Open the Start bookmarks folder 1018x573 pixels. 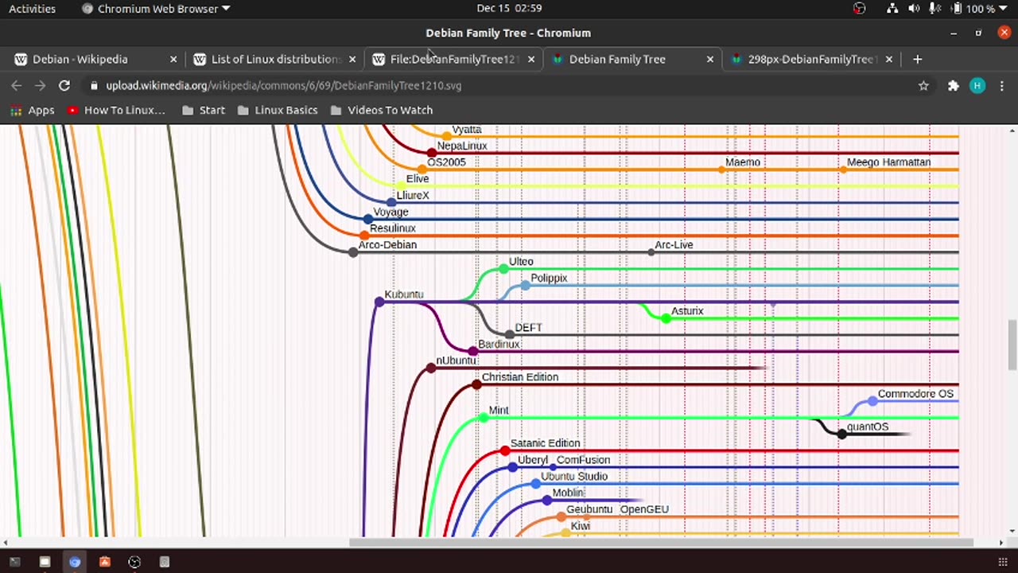204,110
